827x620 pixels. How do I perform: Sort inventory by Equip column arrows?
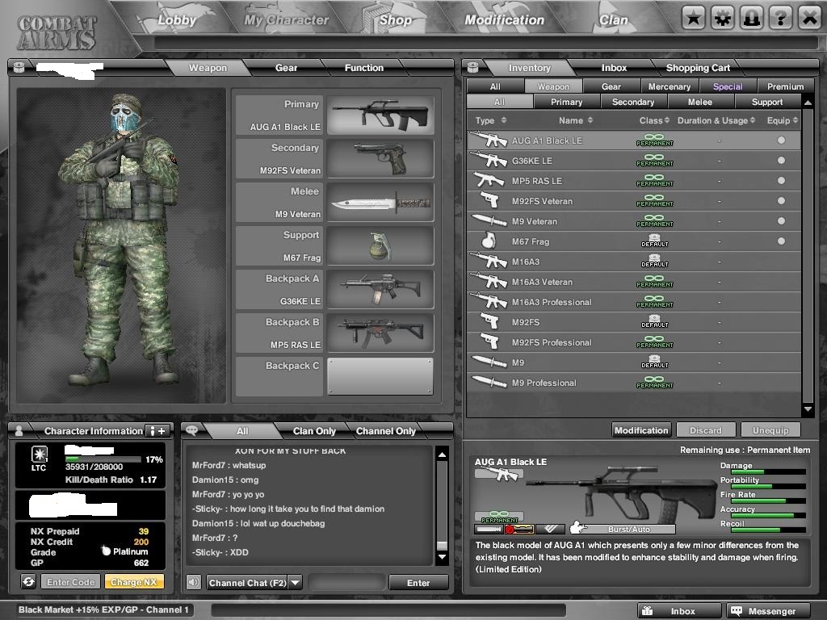coord(796,120)
